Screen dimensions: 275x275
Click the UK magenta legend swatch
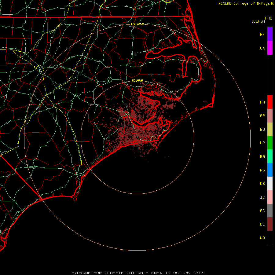(x=270, y=48)
